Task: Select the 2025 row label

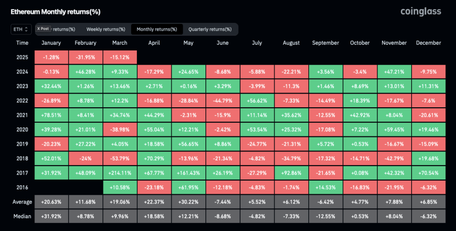Action: [x=22, y=57]
